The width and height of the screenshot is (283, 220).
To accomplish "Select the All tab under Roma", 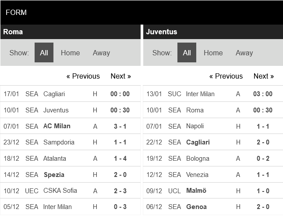I will click(x=44, y=53).
